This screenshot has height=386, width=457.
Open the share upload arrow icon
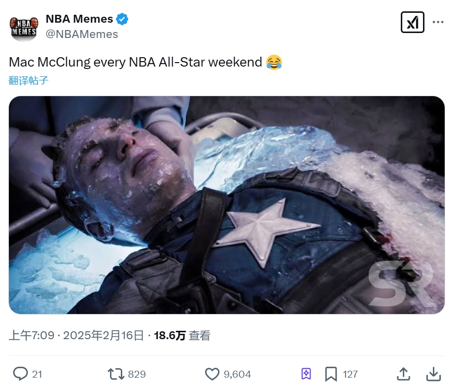(403, 374)
